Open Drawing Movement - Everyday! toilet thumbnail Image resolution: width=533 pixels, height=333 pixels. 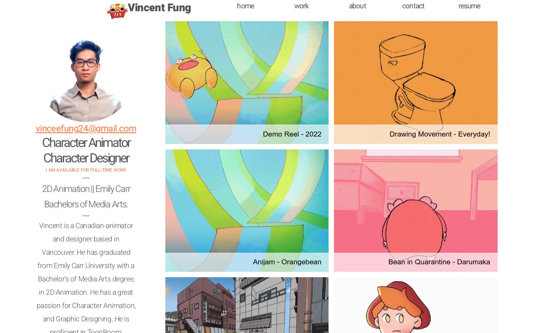click(x=416, y=82)
